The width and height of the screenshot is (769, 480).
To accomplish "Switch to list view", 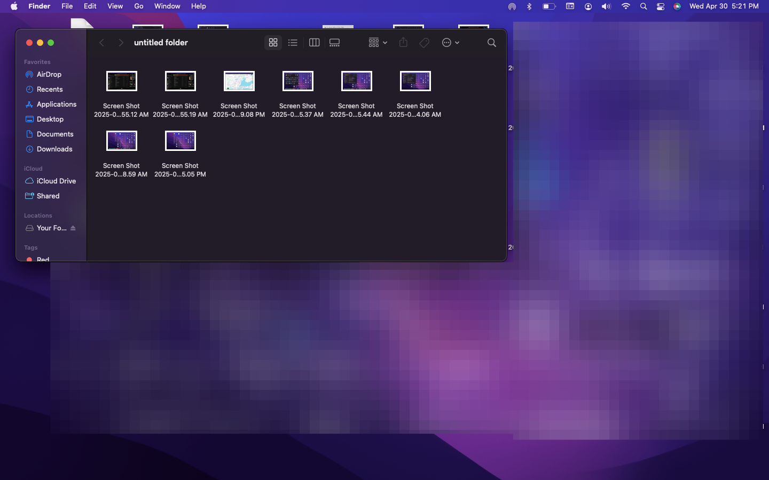I will pos(293,43).
